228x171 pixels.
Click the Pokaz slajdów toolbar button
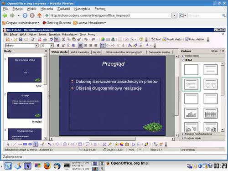pos(195,39)
